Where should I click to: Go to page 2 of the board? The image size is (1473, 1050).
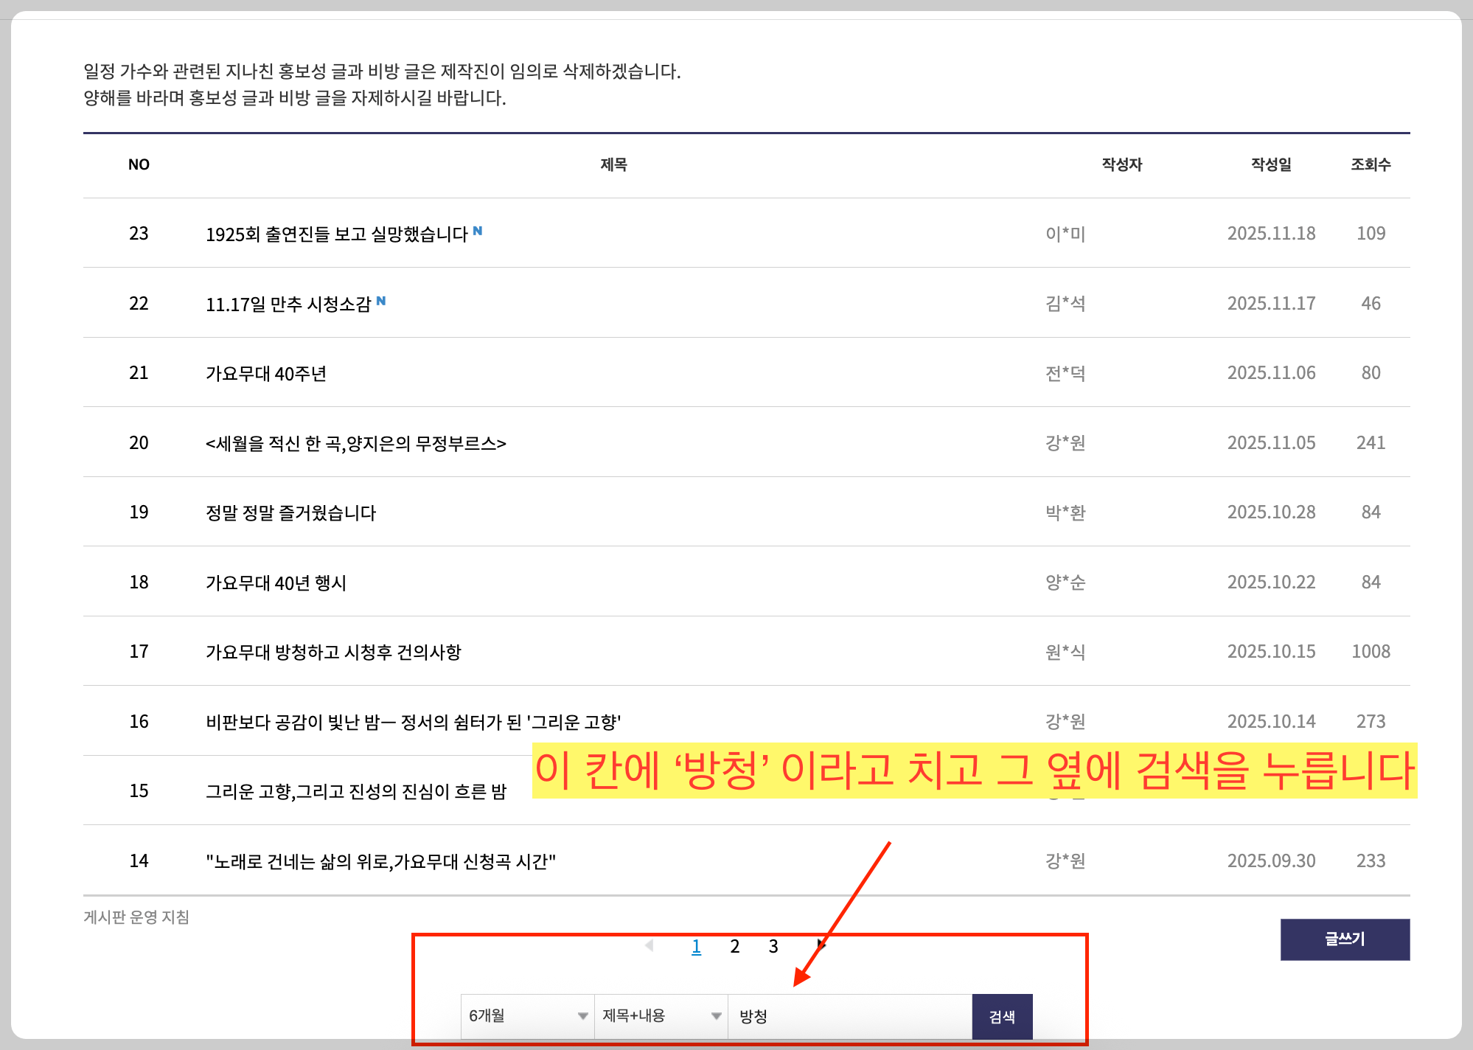pyautogui.click(x=734, y=946)
